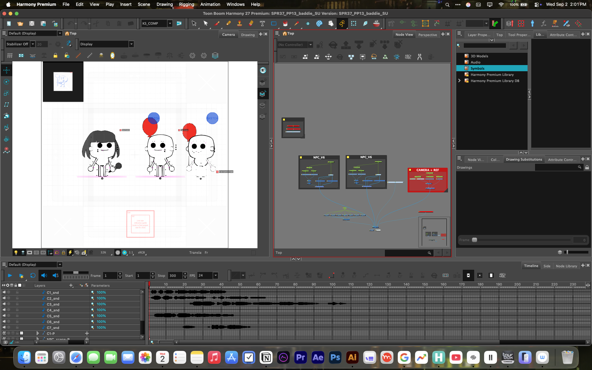592x370 pixels.
Task: Toggle the grid icon in Camera view
Action: coord(10,55)
